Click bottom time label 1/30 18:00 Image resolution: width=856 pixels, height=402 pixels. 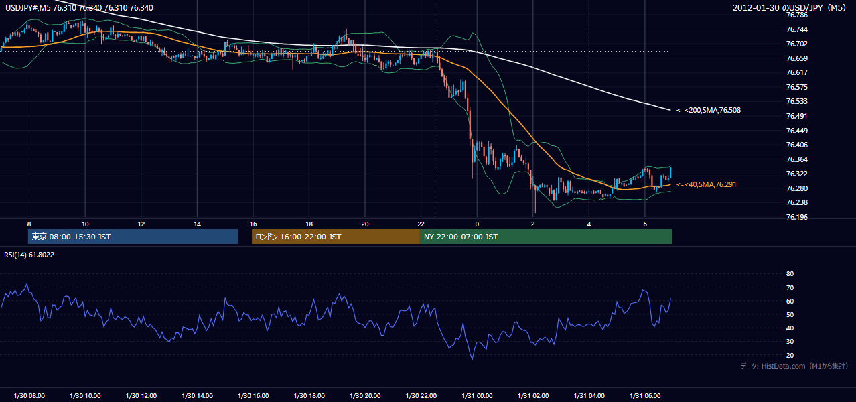point(309,396)
